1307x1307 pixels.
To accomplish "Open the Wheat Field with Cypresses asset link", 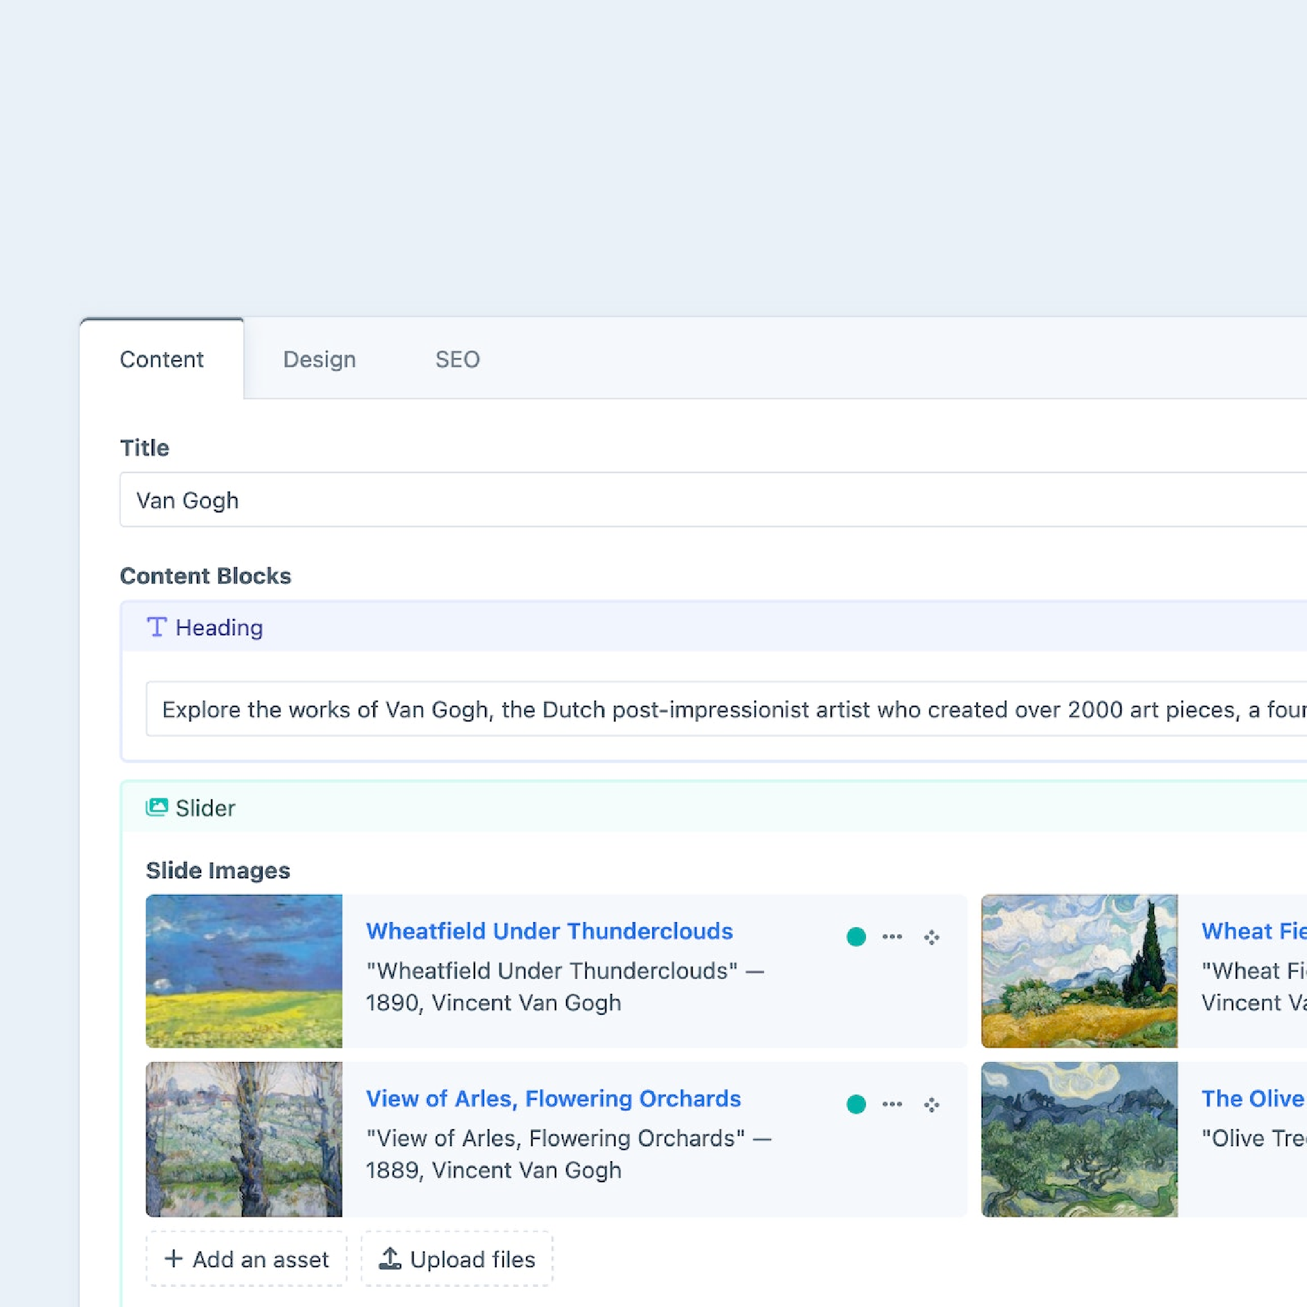I will click(1253, 931).
